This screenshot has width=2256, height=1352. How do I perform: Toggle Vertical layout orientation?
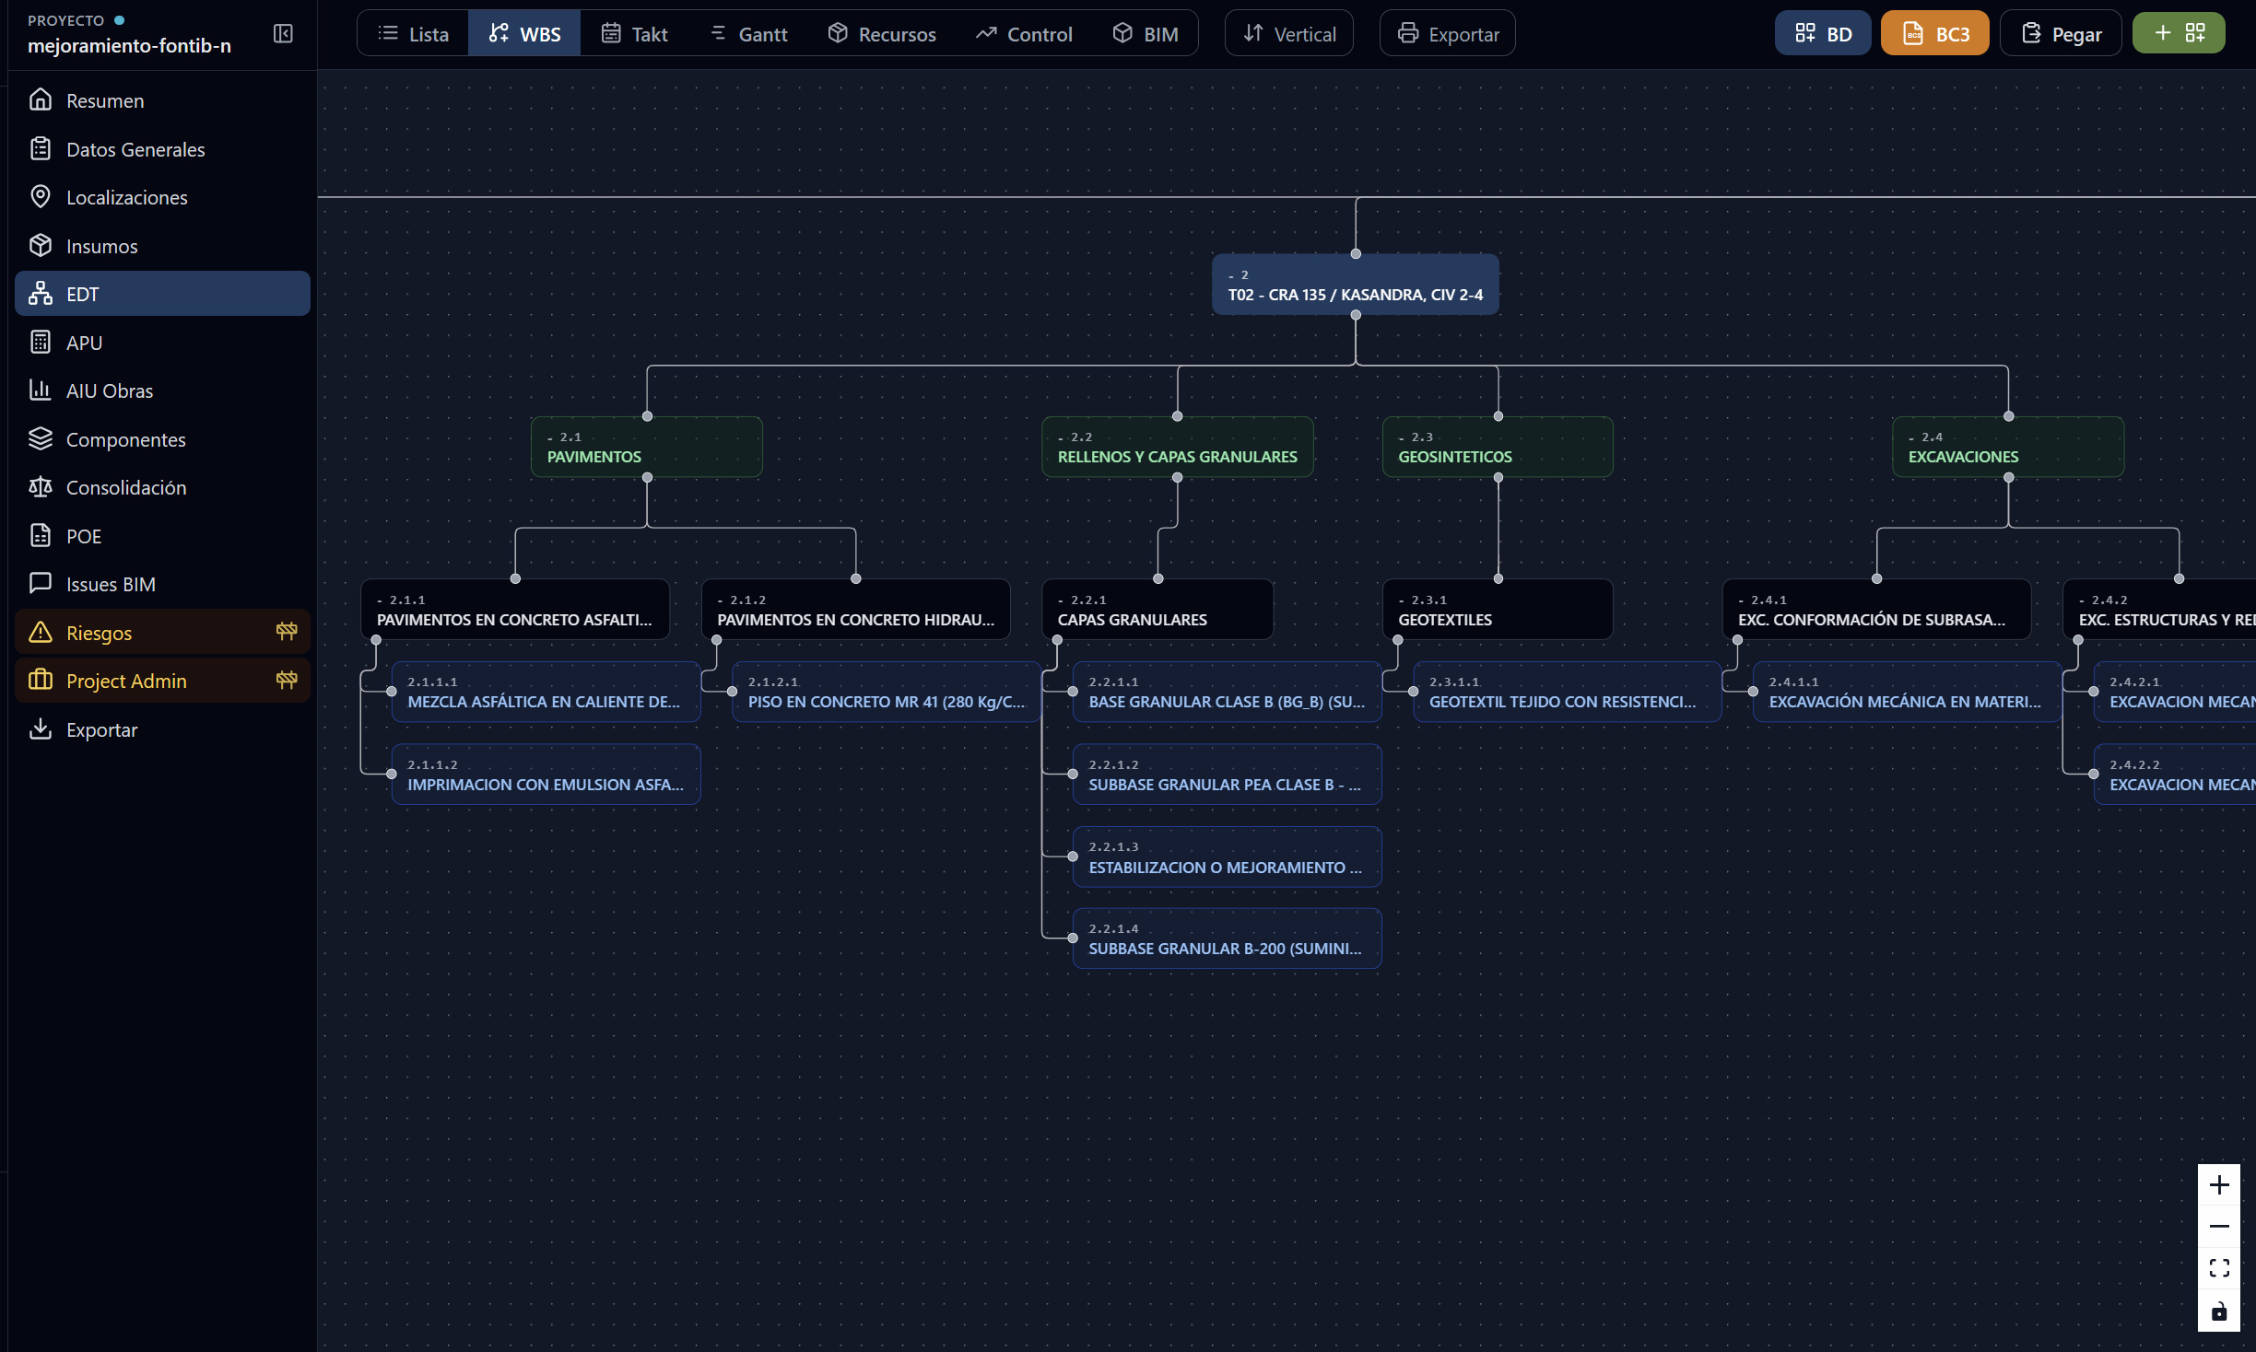1288,34
